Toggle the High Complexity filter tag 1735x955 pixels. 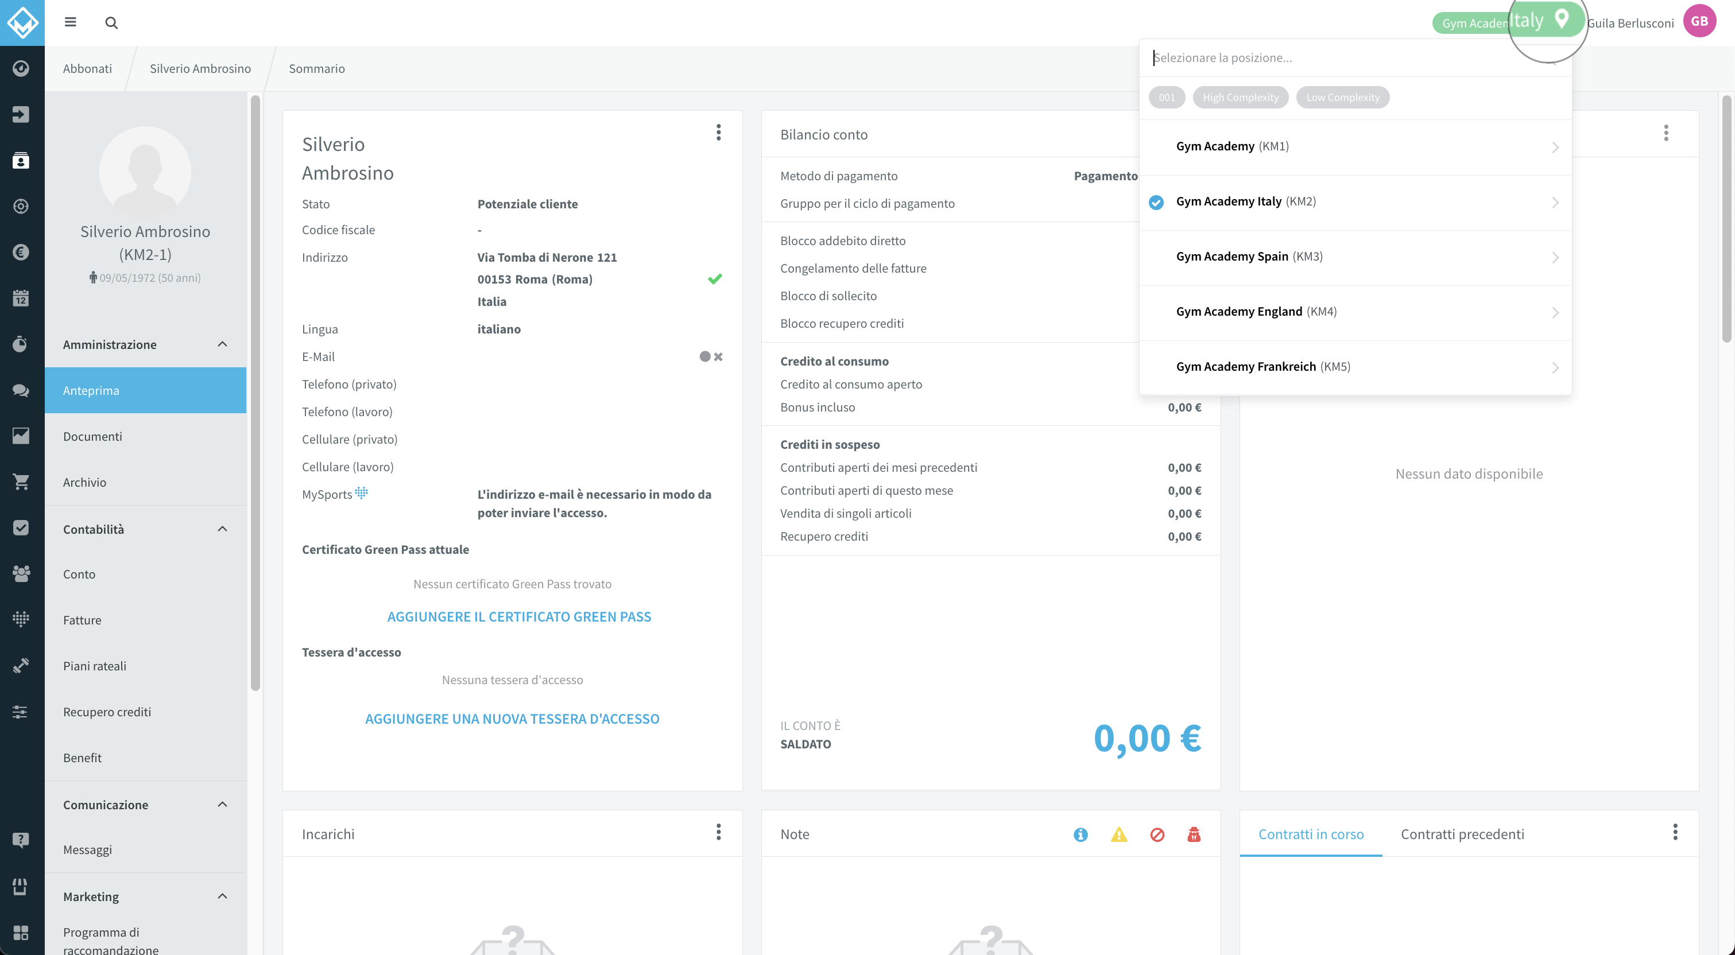(1240, 97)
